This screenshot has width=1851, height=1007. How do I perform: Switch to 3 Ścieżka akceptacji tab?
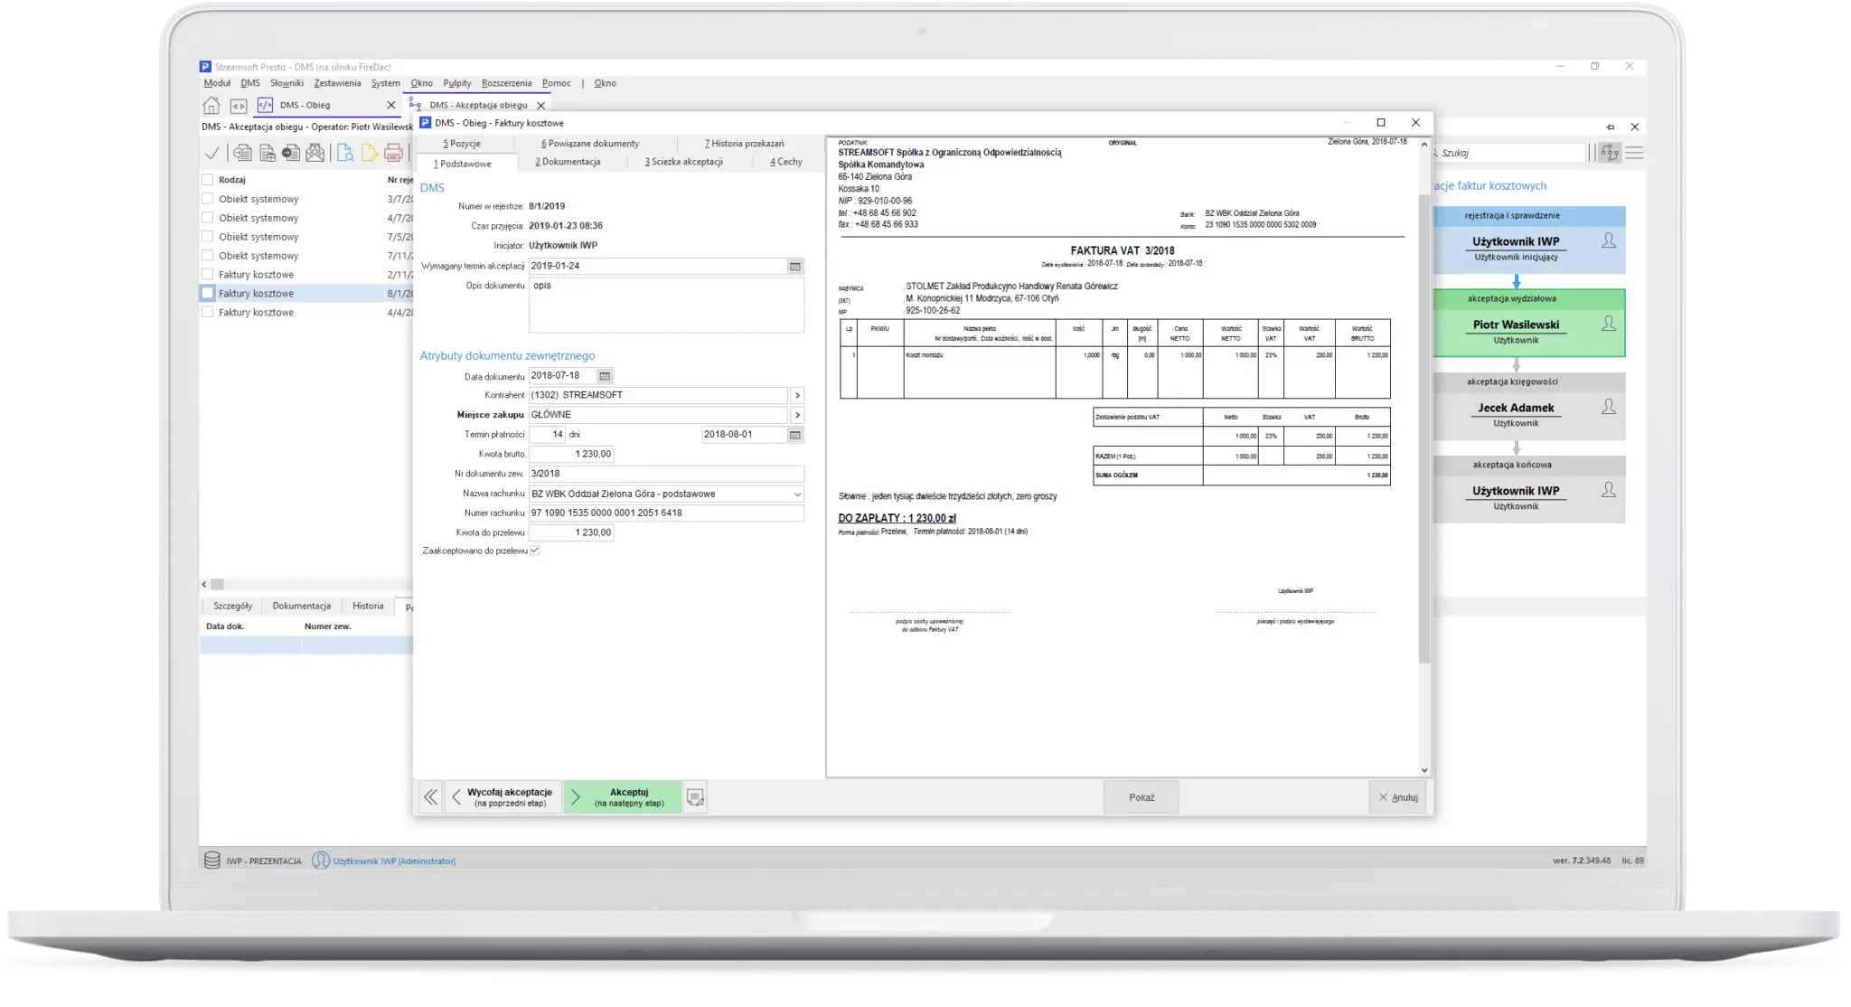pyautogui.click(x=683, y=162)
